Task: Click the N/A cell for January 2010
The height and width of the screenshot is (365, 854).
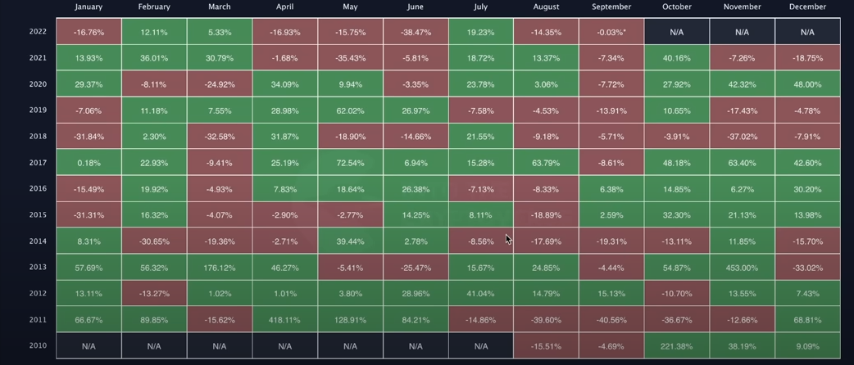Action: (x=89, y=346)
